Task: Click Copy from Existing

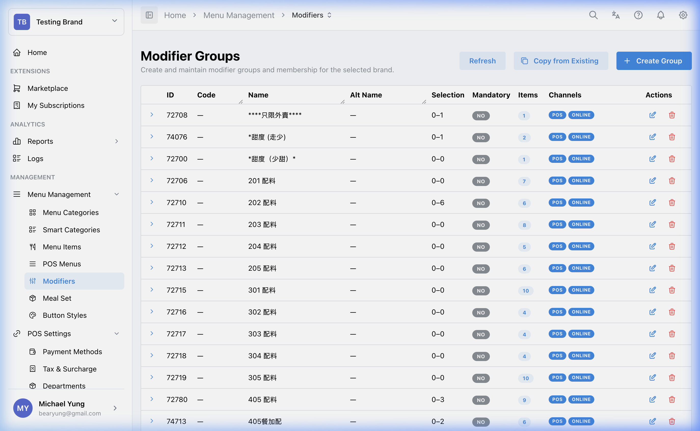Action: [560, 61]
